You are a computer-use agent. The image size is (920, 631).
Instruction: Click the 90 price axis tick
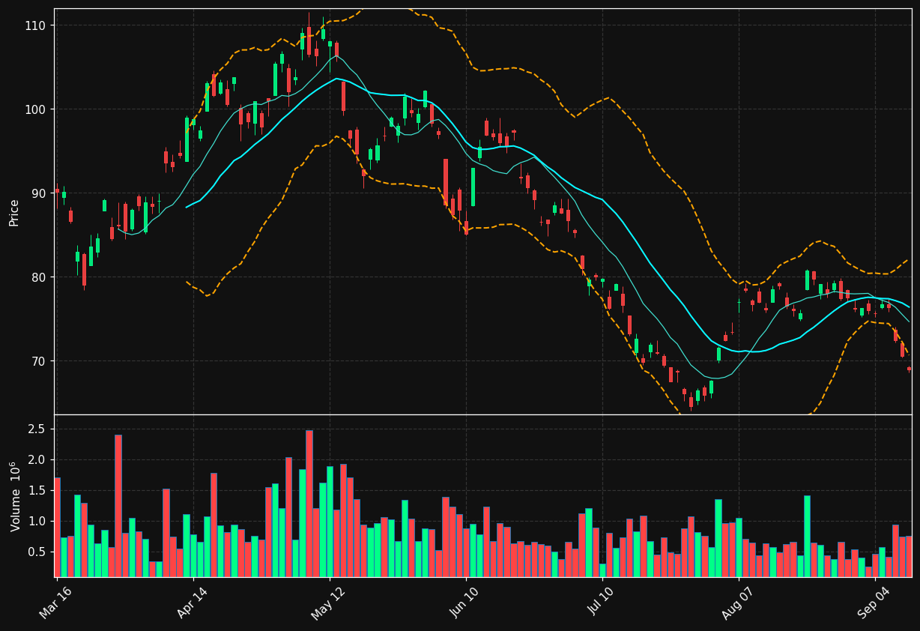pyautogui.click(x=39, y=193)
